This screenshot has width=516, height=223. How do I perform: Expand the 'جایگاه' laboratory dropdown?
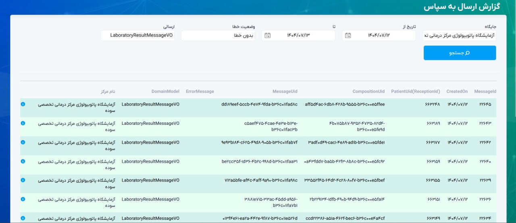460,35
